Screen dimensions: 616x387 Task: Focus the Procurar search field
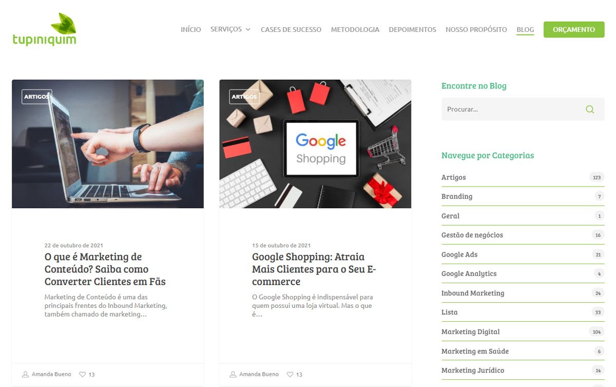(x=513, y=109)
